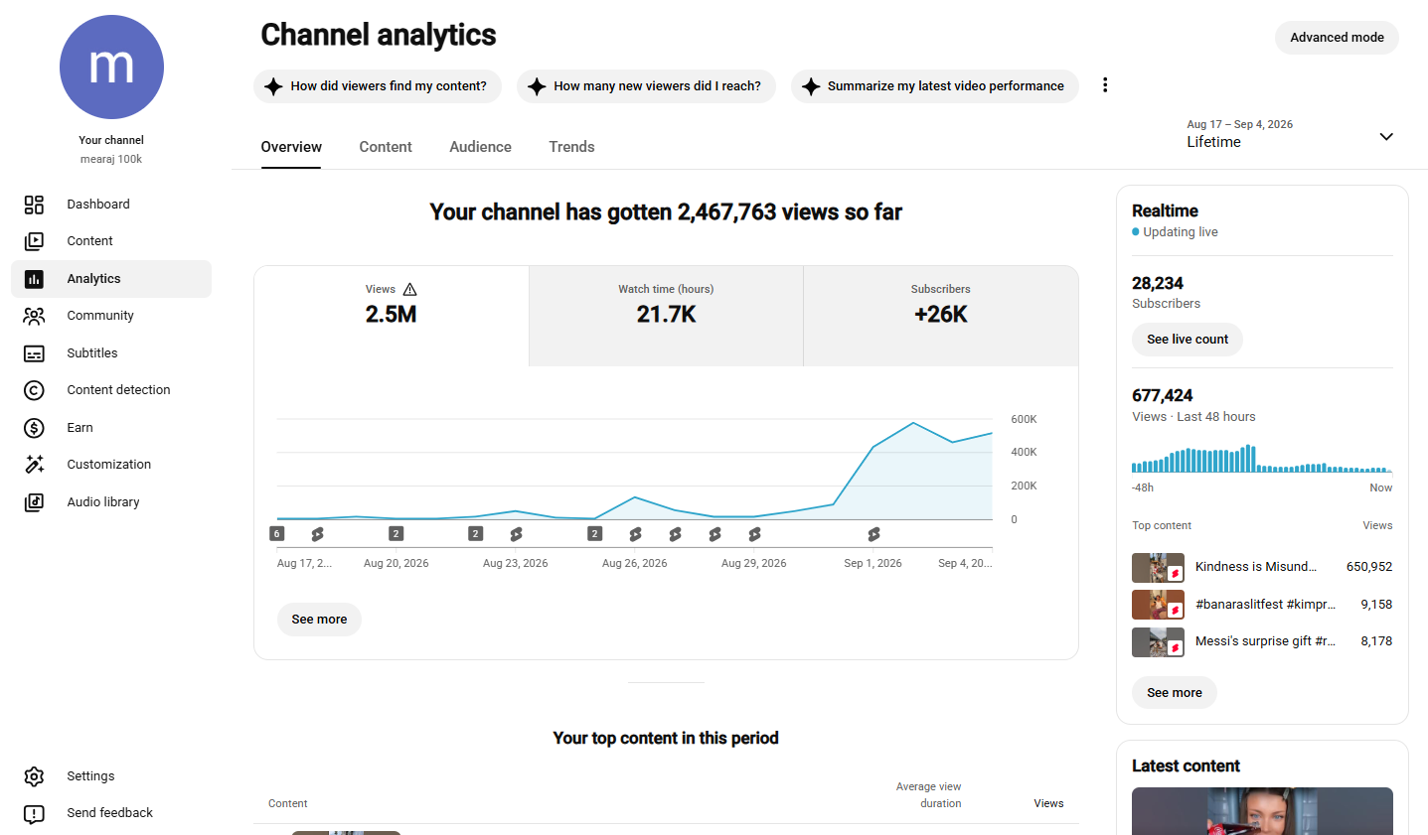1428x835 pixels.
Task: Click the Advanced mode button
Action: pos(1337,38)
